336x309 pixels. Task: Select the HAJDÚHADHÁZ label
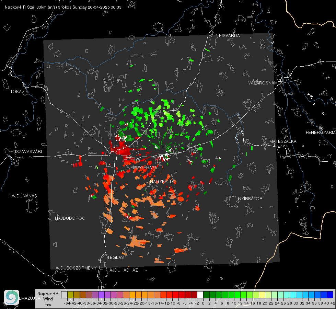pyautogui.click(x=122, y=270)
